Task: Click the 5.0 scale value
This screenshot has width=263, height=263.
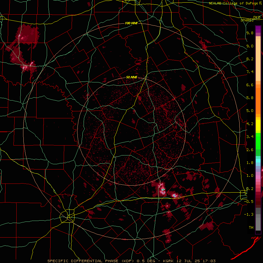Action: click(250, 111)
